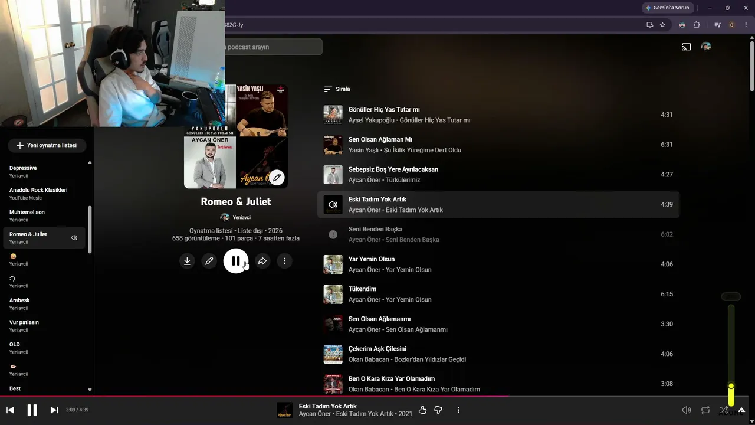Open the Sırala sort menu
The image size is (755, 425).
point(337,89)
